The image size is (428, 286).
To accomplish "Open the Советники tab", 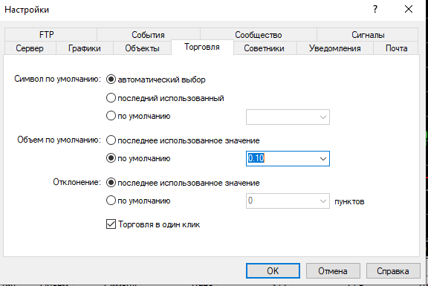I will (x=265, y=48).
